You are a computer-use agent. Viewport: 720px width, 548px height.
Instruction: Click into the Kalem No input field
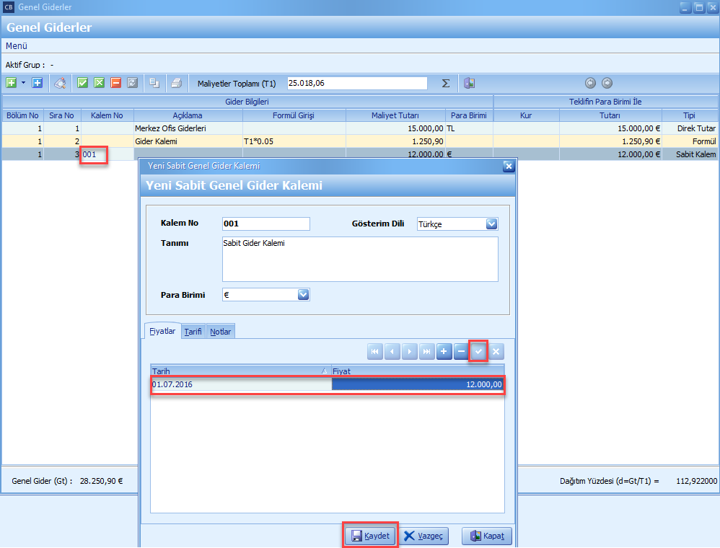tap(265, 224)
